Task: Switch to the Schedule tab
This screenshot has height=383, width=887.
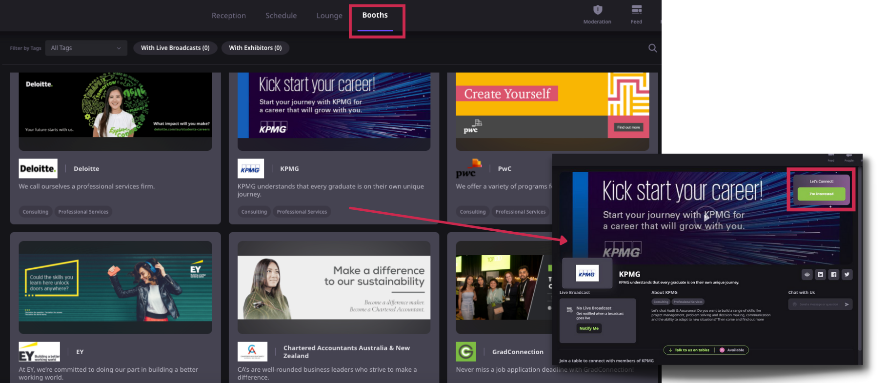Action: (x=281, y=16)
